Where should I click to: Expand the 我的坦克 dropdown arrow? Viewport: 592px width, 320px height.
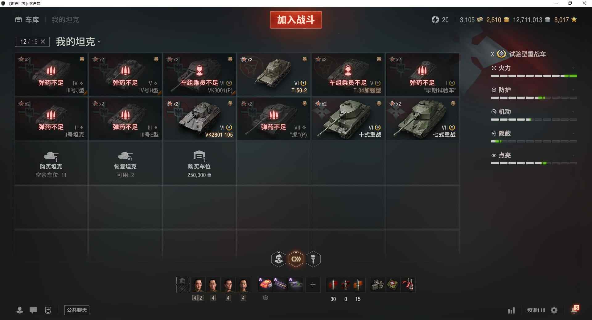point(99,42)
